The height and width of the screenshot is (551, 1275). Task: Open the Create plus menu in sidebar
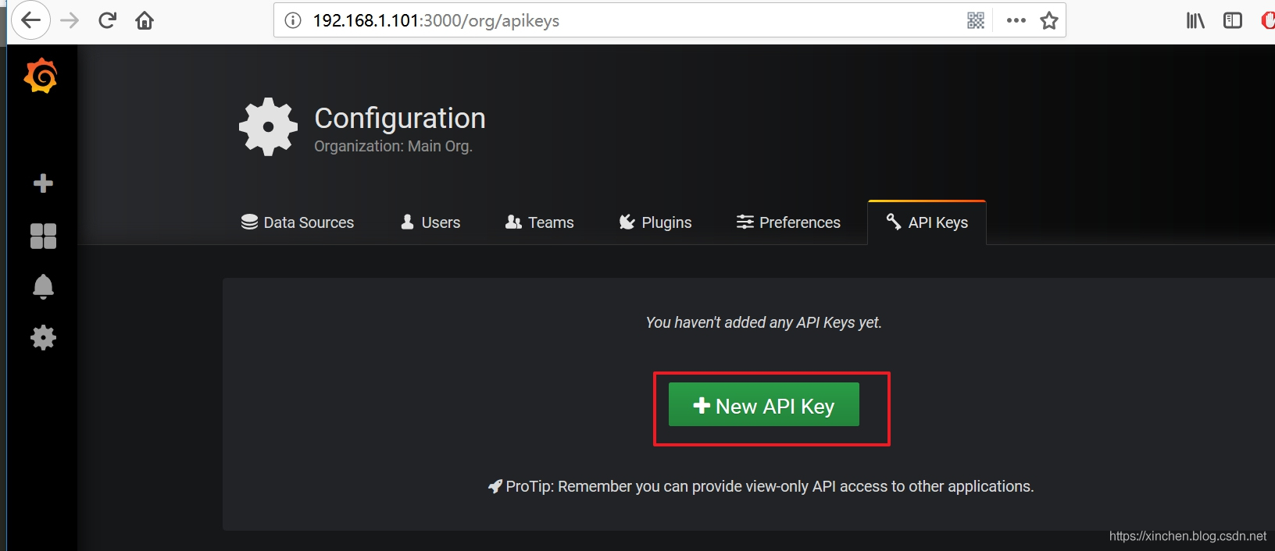tap(43, 183)
